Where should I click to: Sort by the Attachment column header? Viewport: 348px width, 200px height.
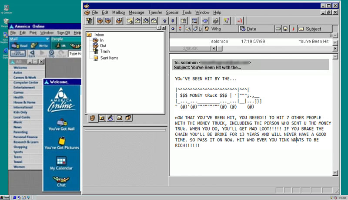coord(188,29)
